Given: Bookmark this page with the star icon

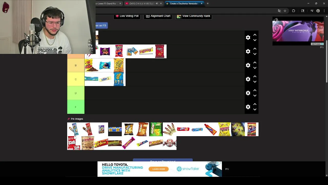Looking at the screenshot, I should point(285,11).
